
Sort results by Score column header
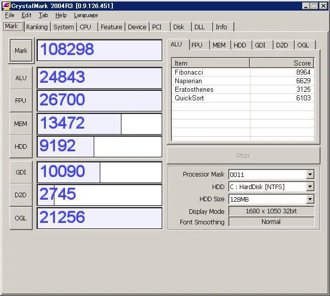[281, 63]
